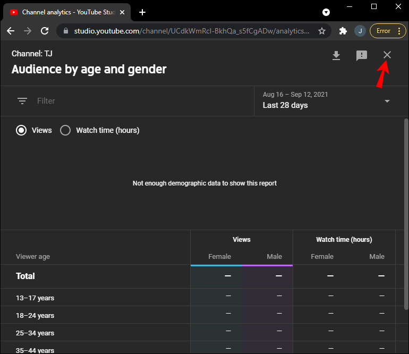The image size is (409, 354).
Task: Click the Error button in the toolbar
Action: tap(383, 31)
